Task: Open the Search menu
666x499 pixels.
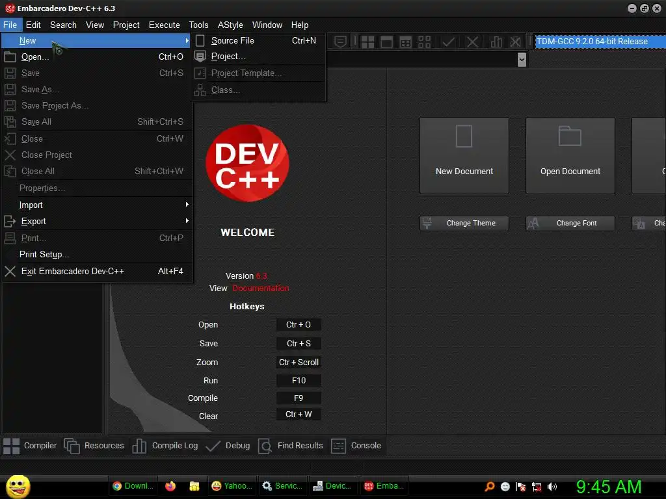Action: click(63, 25)
